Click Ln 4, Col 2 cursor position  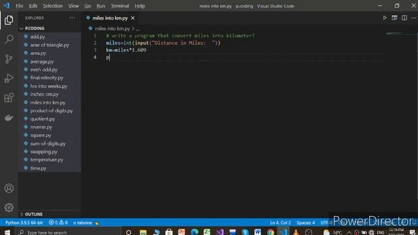(x=280, y=223)
